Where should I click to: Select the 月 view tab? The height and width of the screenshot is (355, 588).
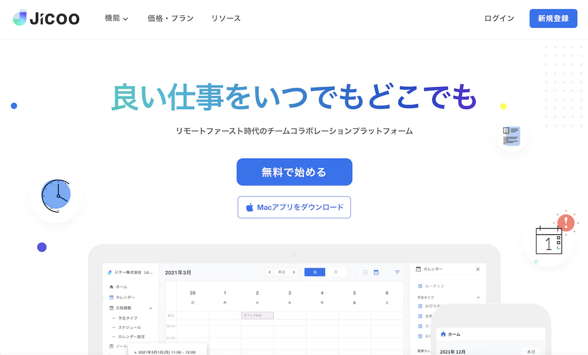tap(336, 272)
